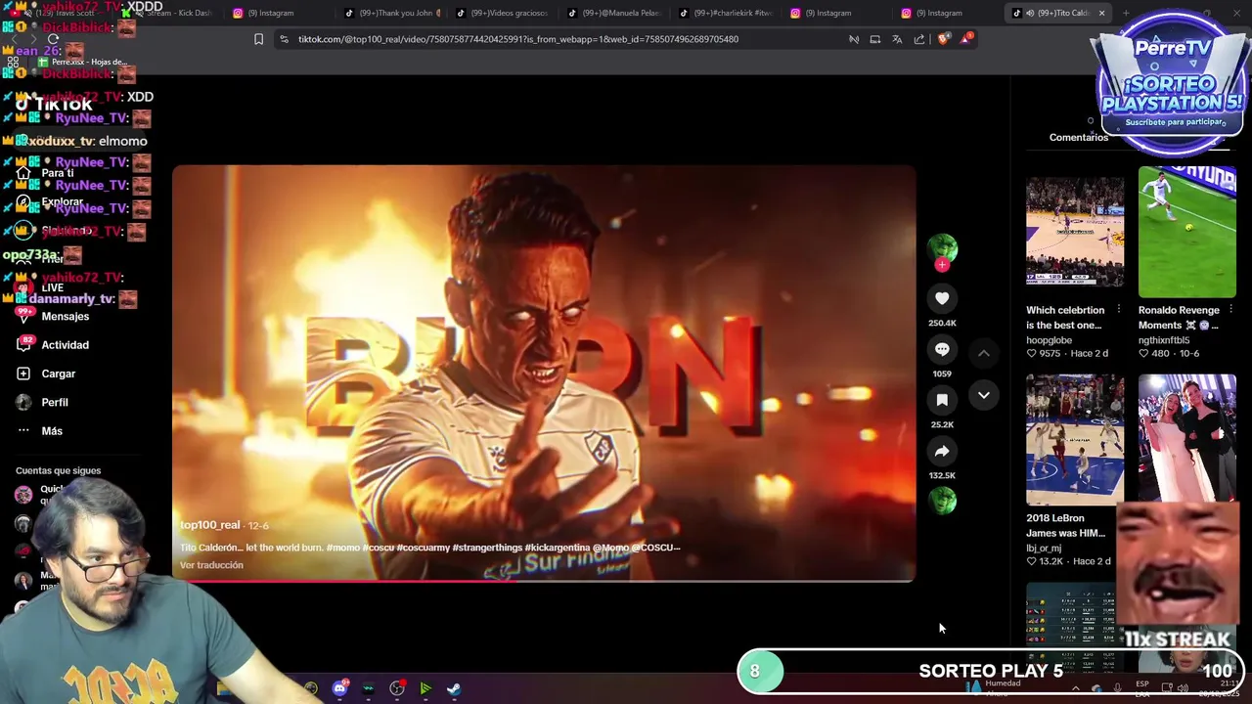Image resolution: width=1252 pixels, height=704 pixels.
Task: Click the #strangerthings hashtag
Action: click(487, 548)
